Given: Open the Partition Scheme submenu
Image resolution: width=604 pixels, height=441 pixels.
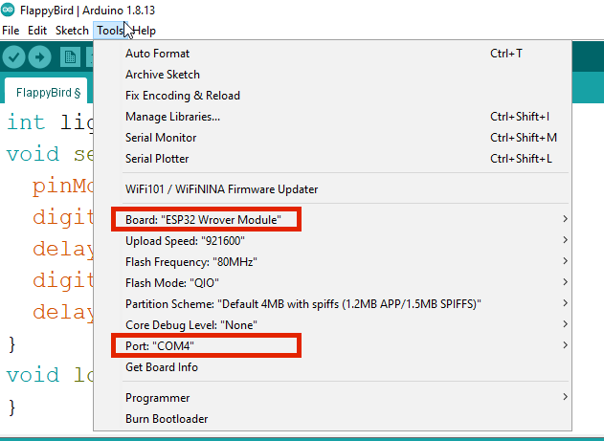Looking at the screenshot, I should (302, 304).
